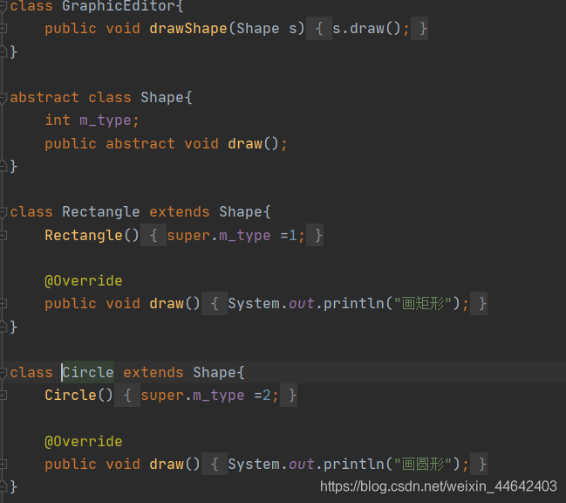Click the s.draw() call
566x503 pixels.
(366, 28)
